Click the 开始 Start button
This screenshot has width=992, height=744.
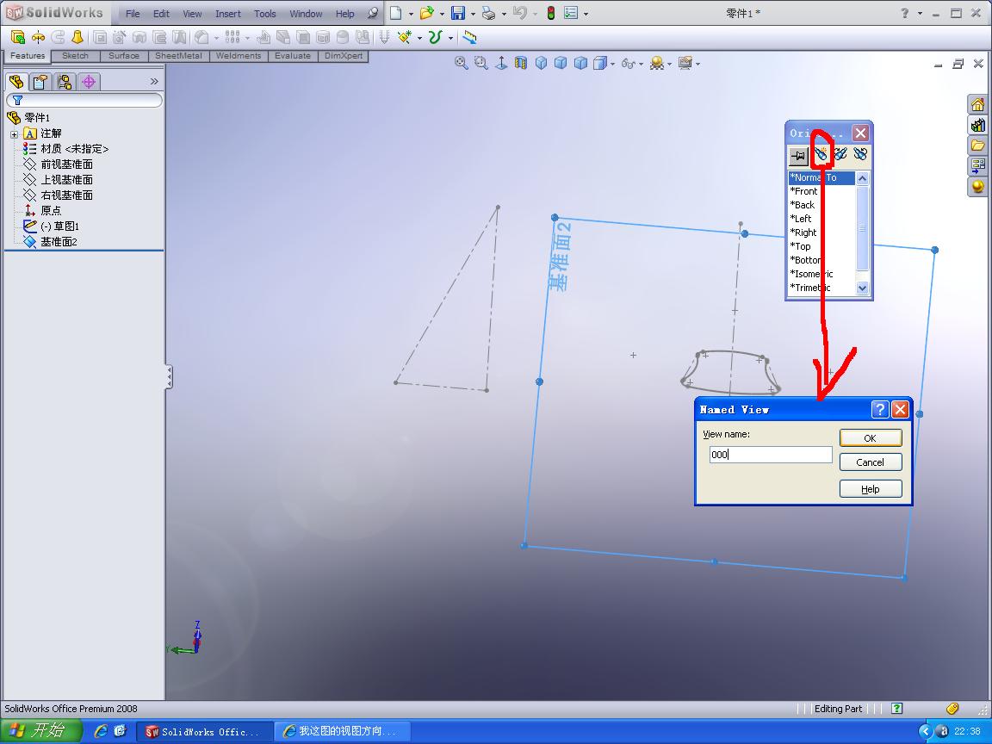pos(41,731)
